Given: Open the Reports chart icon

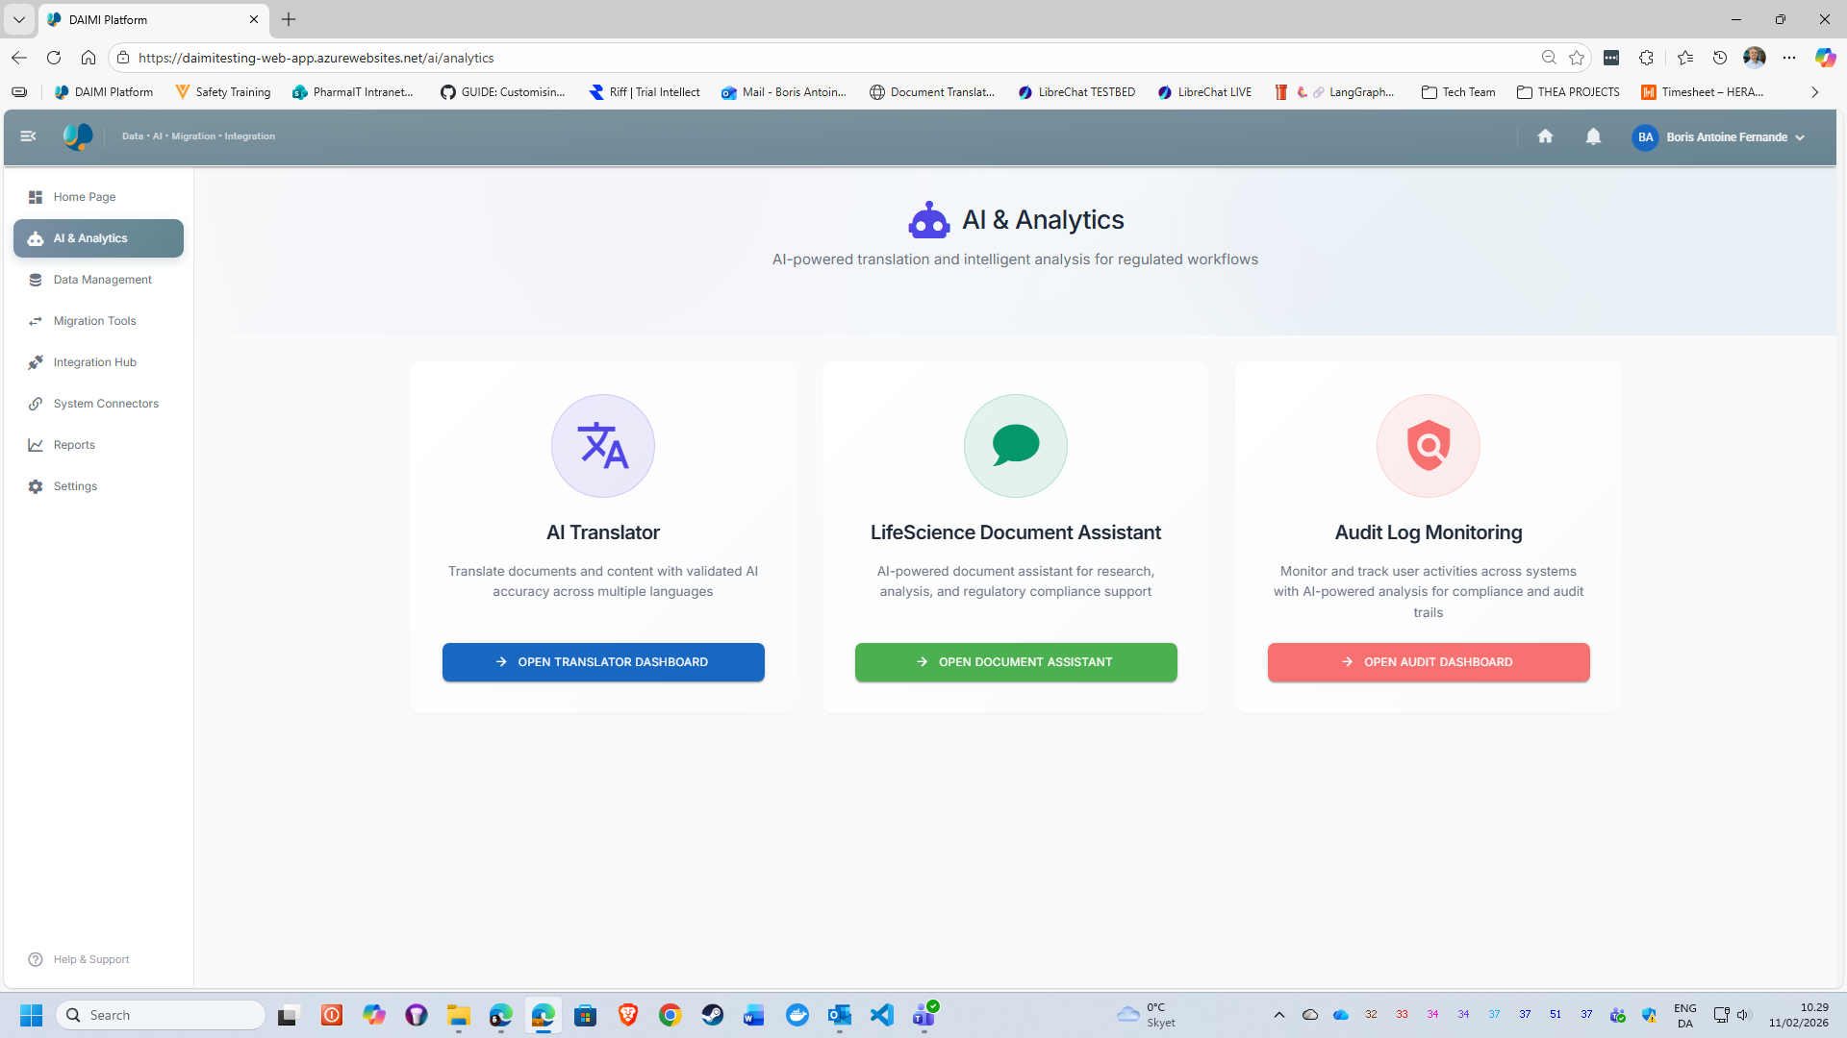Looking at the screenshot, I should pos(36,445).
